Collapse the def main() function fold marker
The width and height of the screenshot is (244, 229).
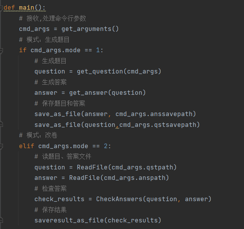pos(2,8)
